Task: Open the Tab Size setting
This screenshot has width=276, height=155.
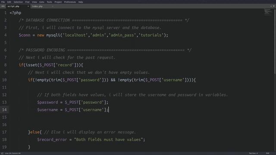Action: pos(253,153)
